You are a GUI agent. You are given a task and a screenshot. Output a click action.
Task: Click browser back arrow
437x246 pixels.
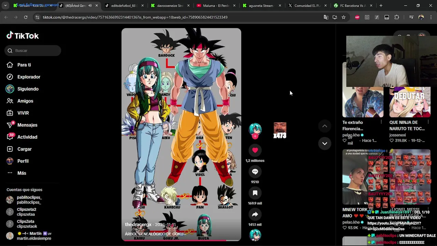[6, 17]
